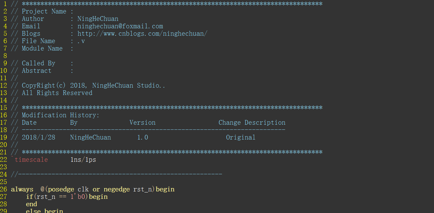This screenshot has width=434, height=213.
Task: Place cursor on the `timescale directive
Action: point(31,160)
